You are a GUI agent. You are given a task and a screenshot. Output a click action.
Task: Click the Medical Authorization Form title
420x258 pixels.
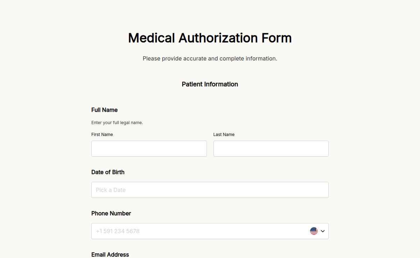pos(210,38)
